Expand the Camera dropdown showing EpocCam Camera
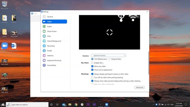Viewport: 190px width, 107px height. (x=109, y=56)
